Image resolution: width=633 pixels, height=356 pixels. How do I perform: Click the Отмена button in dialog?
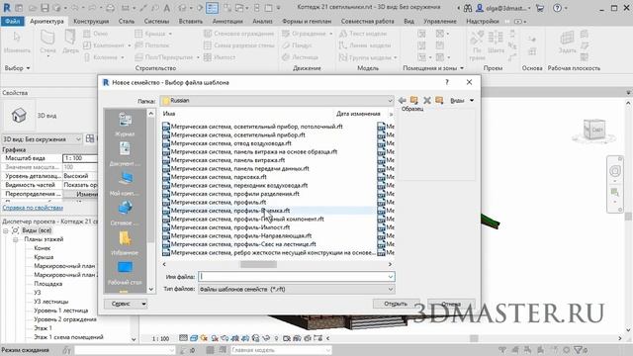point(451,304)
